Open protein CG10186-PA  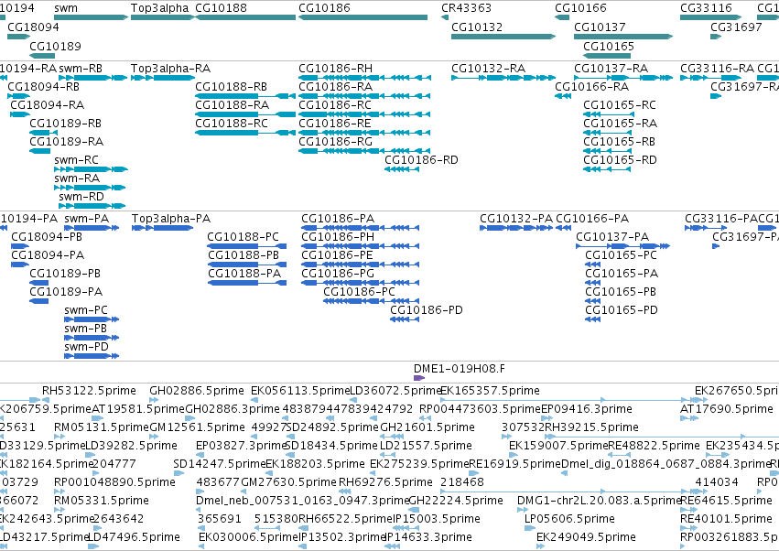click(360, 228)
